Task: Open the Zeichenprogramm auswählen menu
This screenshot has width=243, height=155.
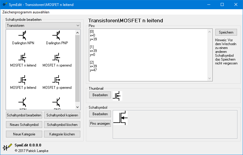Action: point(26,12)
